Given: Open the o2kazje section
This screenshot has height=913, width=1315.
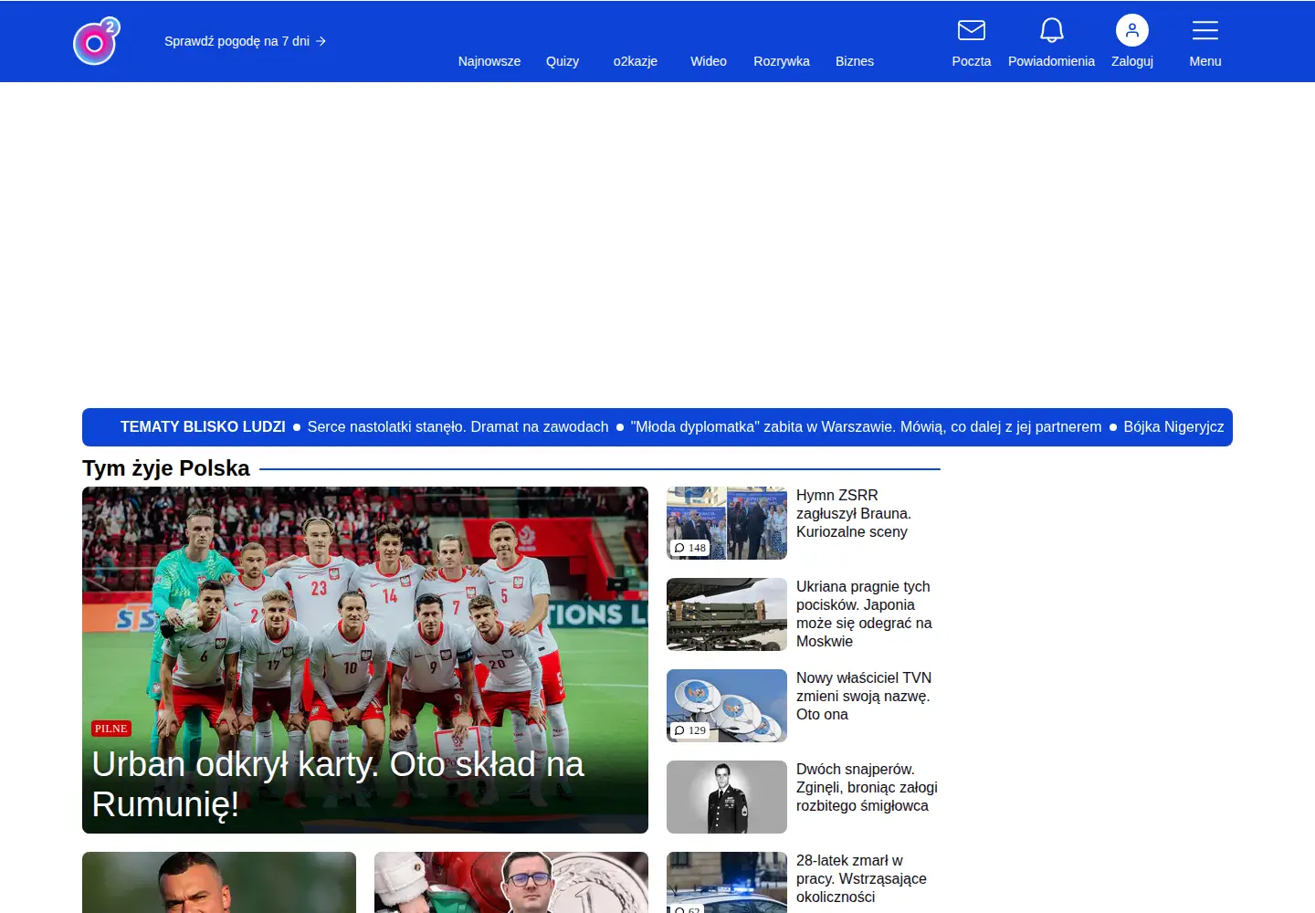Looking at the screenshot, I should (636, 61).
